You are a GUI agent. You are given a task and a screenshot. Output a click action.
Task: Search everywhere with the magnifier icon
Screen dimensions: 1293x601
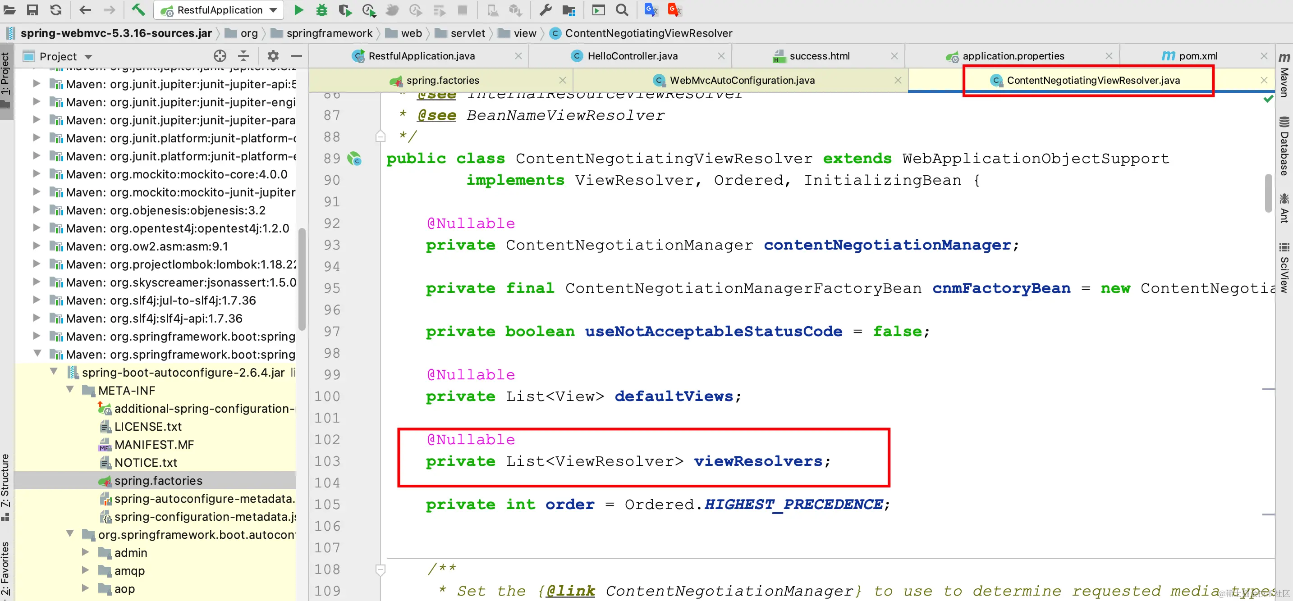coord(622,9)
